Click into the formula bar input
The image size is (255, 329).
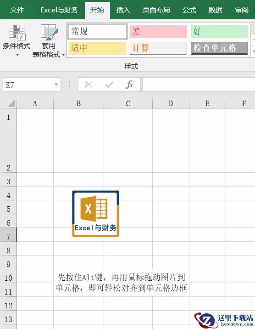tap(199, 85)
